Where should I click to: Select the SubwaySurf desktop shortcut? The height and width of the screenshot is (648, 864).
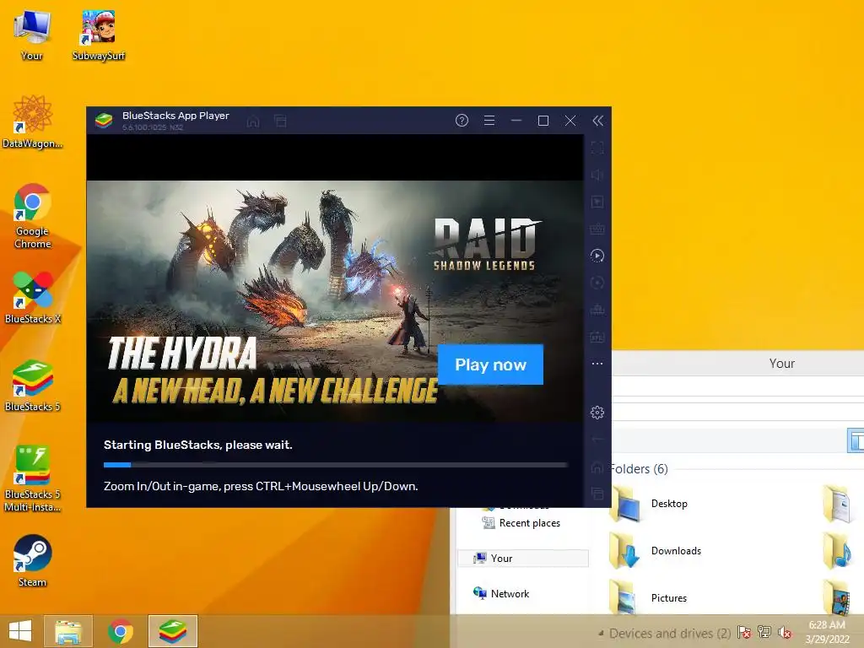(x=98, y=35)
